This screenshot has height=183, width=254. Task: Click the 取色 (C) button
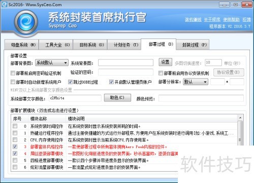(x=117, y=98)
